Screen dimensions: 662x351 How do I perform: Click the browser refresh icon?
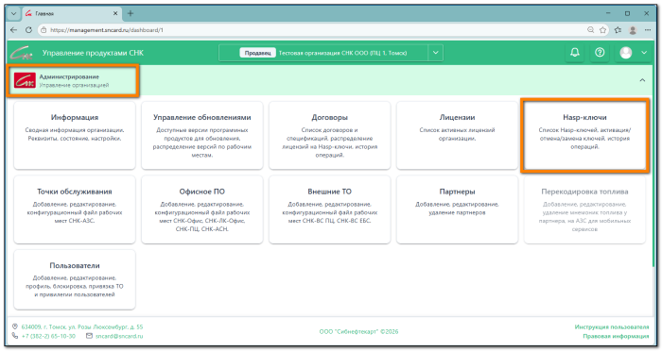coord(28,30)
